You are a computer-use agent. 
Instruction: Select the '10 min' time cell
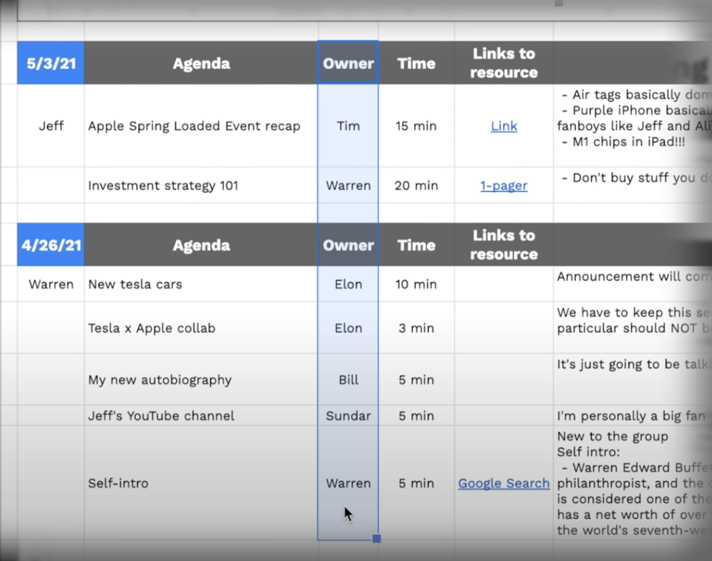click(x=416, y=284)
